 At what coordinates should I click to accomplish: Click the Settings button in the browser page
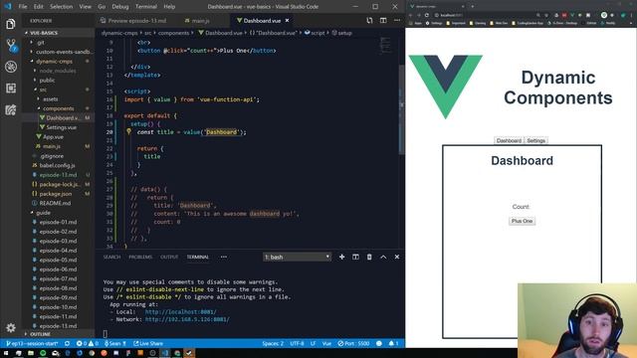pyautogui.click(x=535, y=140)
